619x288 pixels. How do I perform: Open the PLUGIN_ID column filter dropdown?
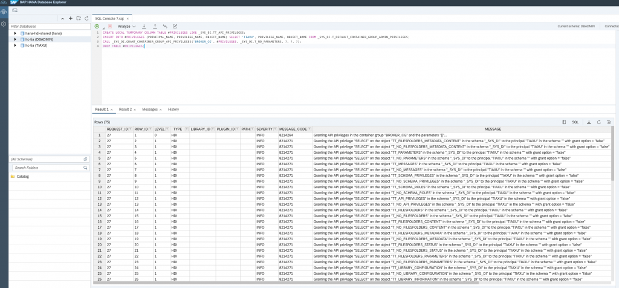point(237,129)
